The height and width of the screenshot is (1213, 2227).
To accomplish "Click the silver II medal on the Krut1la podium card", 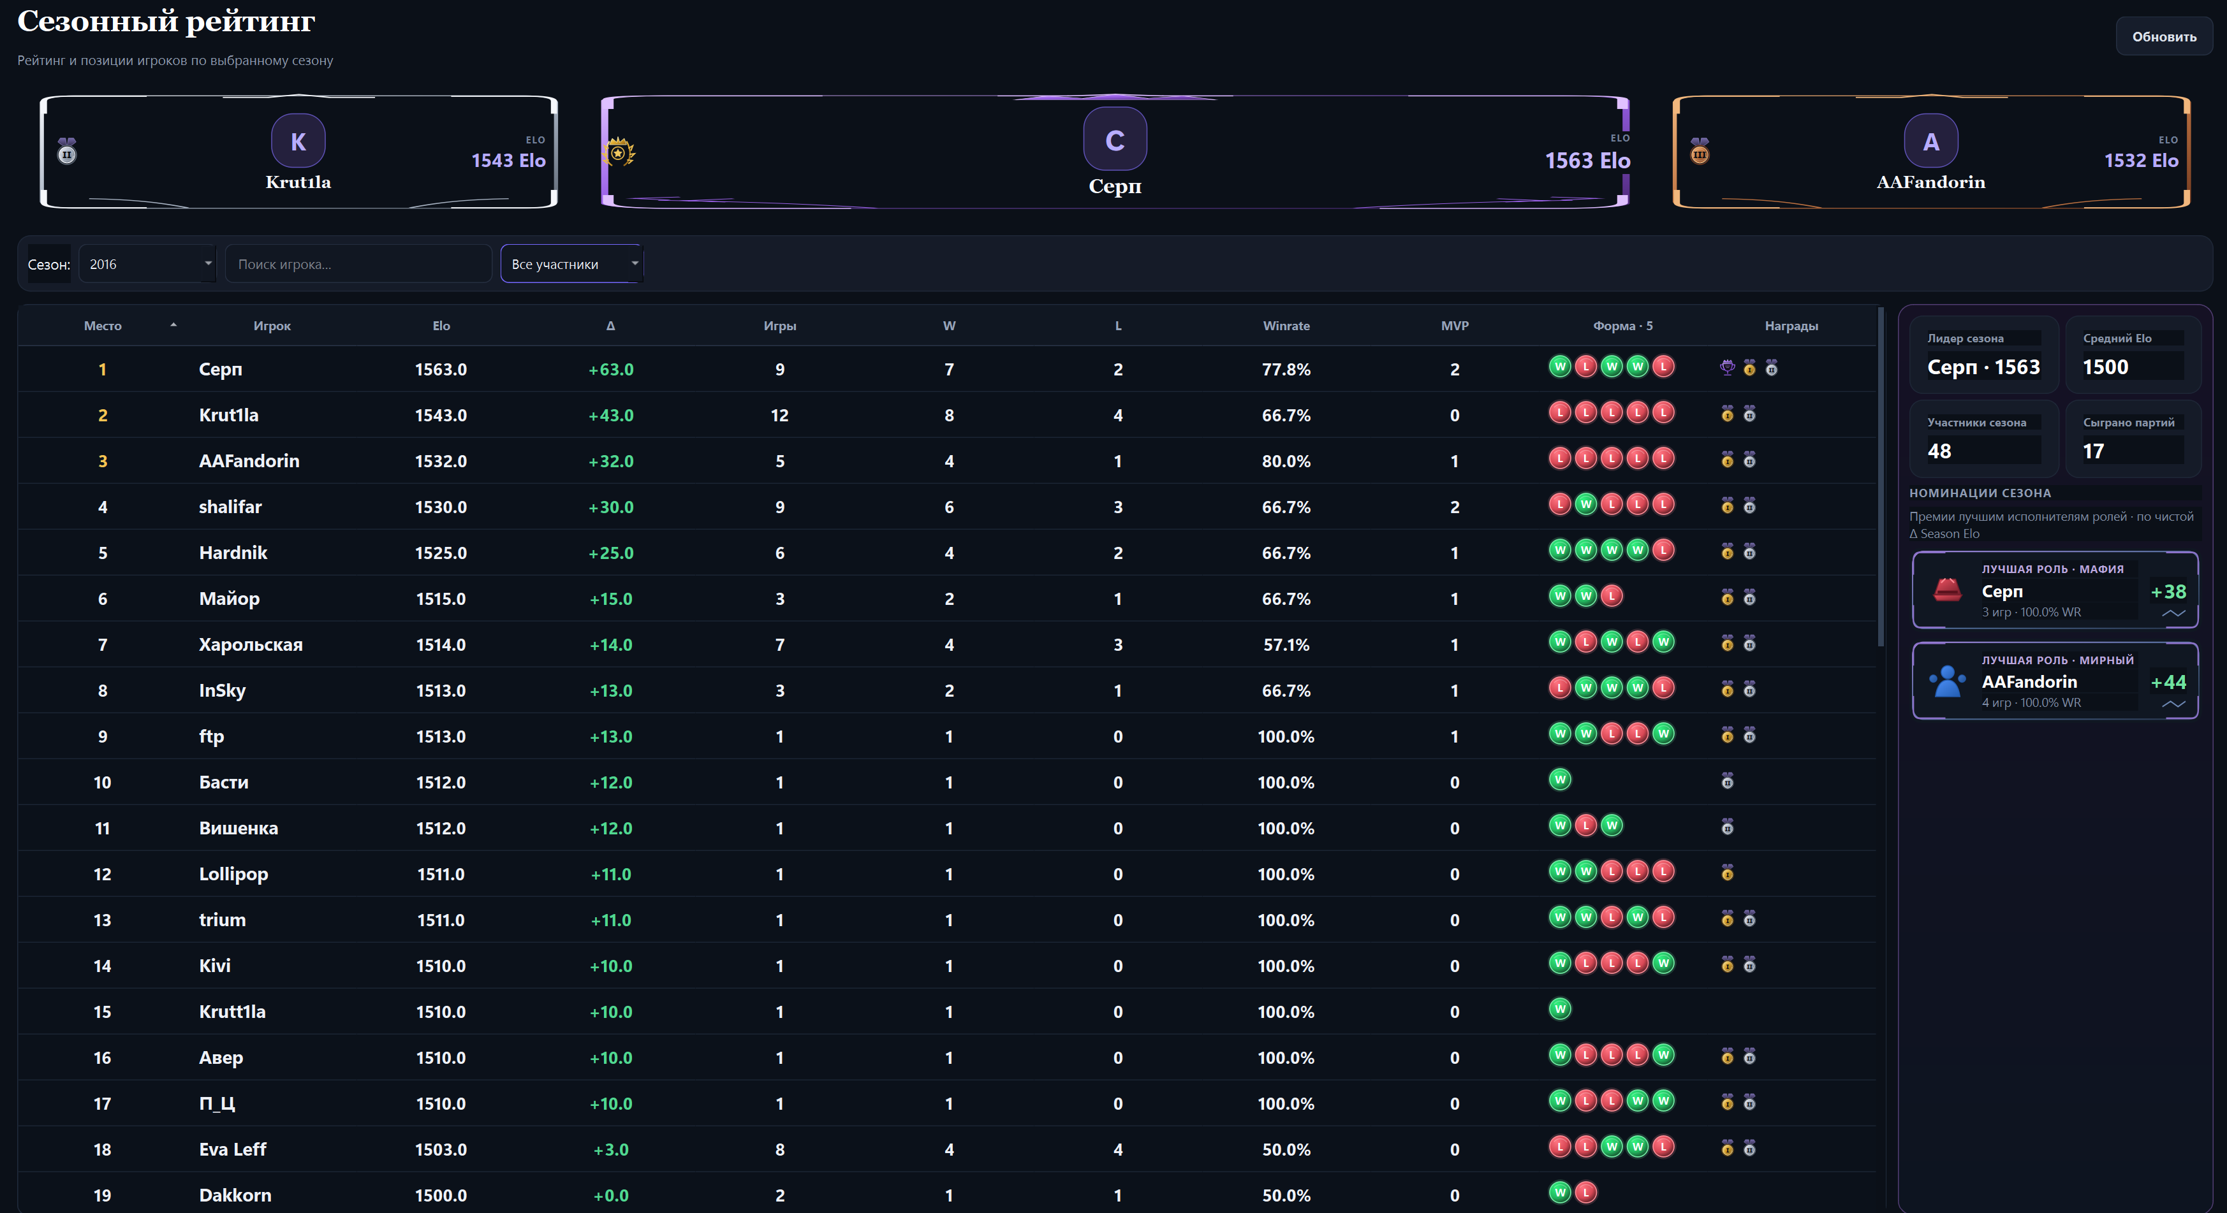I will [66, 151].
